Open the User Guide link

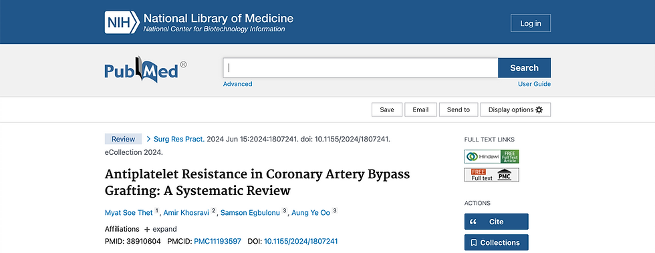534,84
